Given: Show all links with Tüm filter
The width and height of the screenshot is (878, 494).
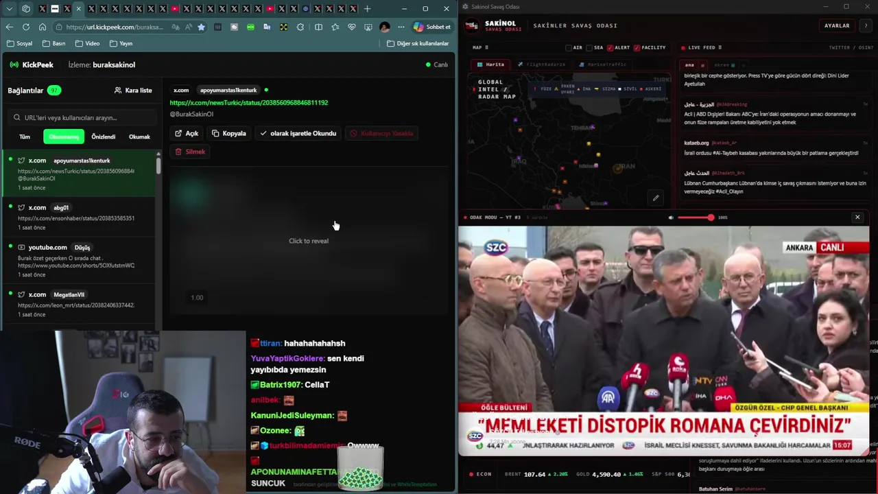Looking at the screenshot, I should [x=25, y=137].
